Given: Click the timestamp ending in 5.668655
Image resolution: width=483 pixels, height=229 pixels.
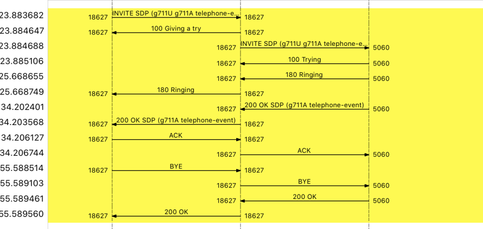Looking at the screenshot, I should pos(22,77).
